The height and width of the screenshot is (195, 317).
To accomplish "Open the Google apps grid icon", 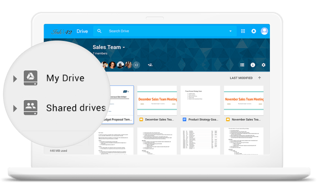I will click(243, 31).
